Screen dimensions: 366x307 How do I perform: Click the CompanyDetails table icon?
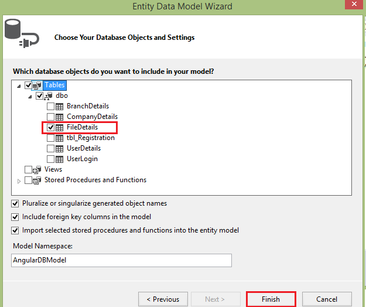59,117
